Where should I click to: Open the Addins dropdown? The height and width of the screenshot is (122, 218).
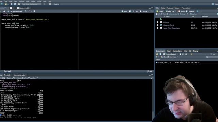[57, 4]
